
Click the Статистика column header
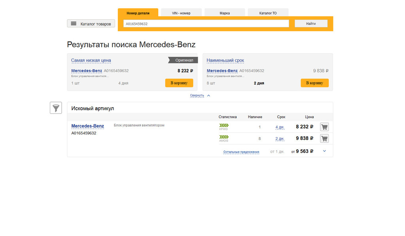pos(227,117)
